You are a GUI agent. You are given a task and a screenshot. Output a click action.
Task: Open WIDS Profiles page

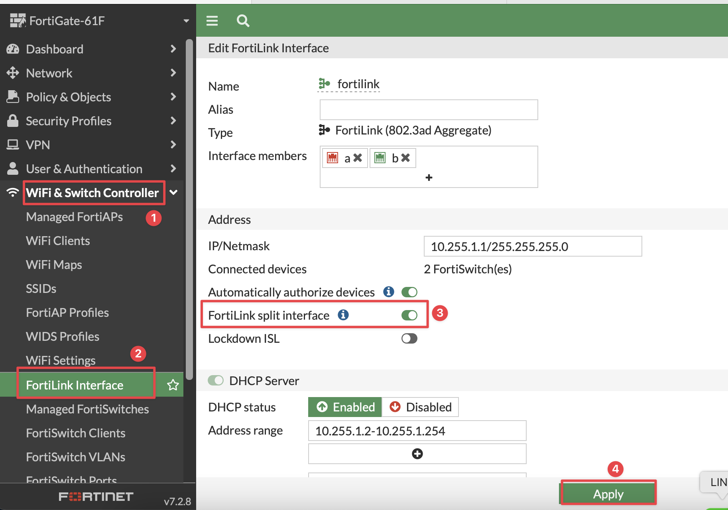63,336
